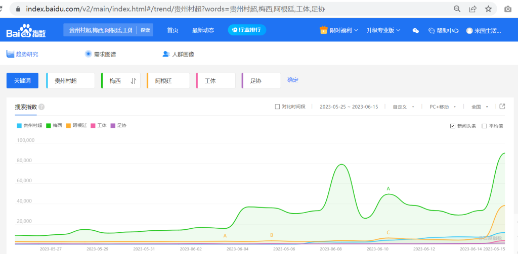Enable the 对比时间段 checkbox
This screenshot has height=254, width=518.
[x=278, y=107]
